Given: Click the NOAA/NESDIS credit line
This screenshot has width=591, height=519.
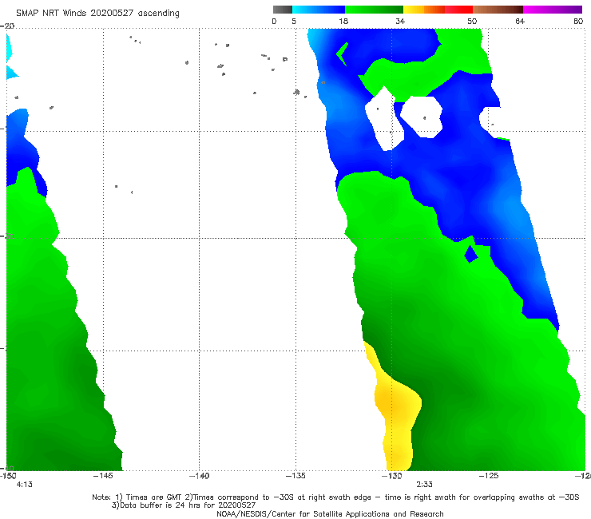Looking at the screenshot, I should coord(330,513).
